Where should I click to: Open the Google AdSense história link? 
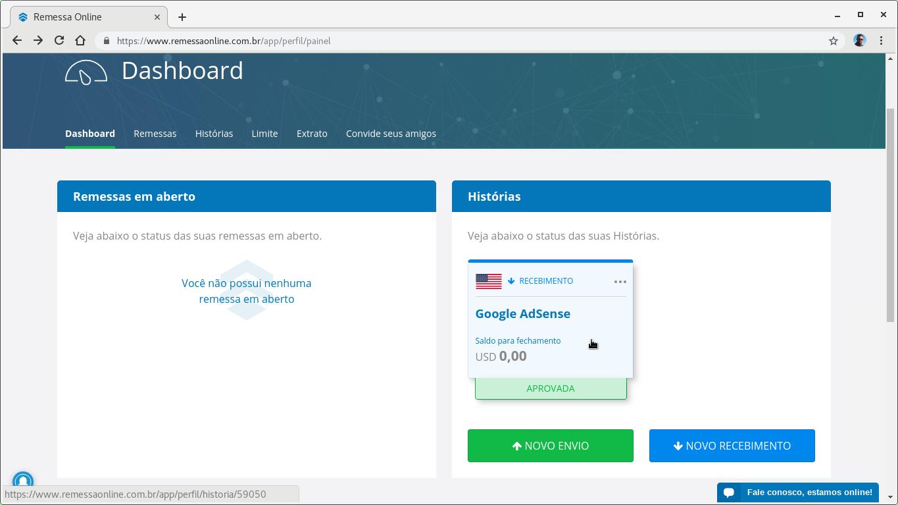pyautogui.click(x=523, y=314)
